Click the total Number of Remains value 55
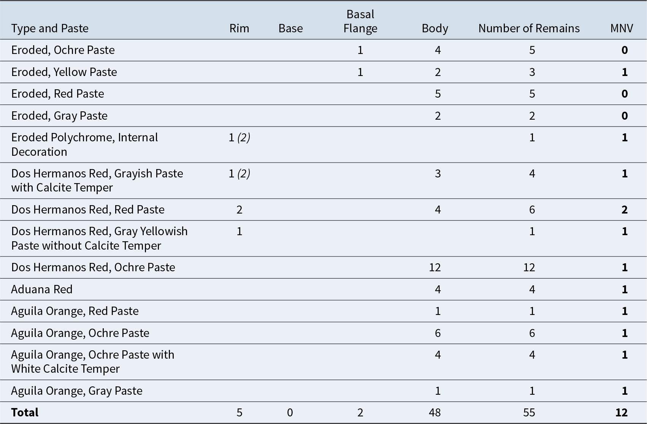This screenshot has height=424, width=647. (x=529, y=413)
